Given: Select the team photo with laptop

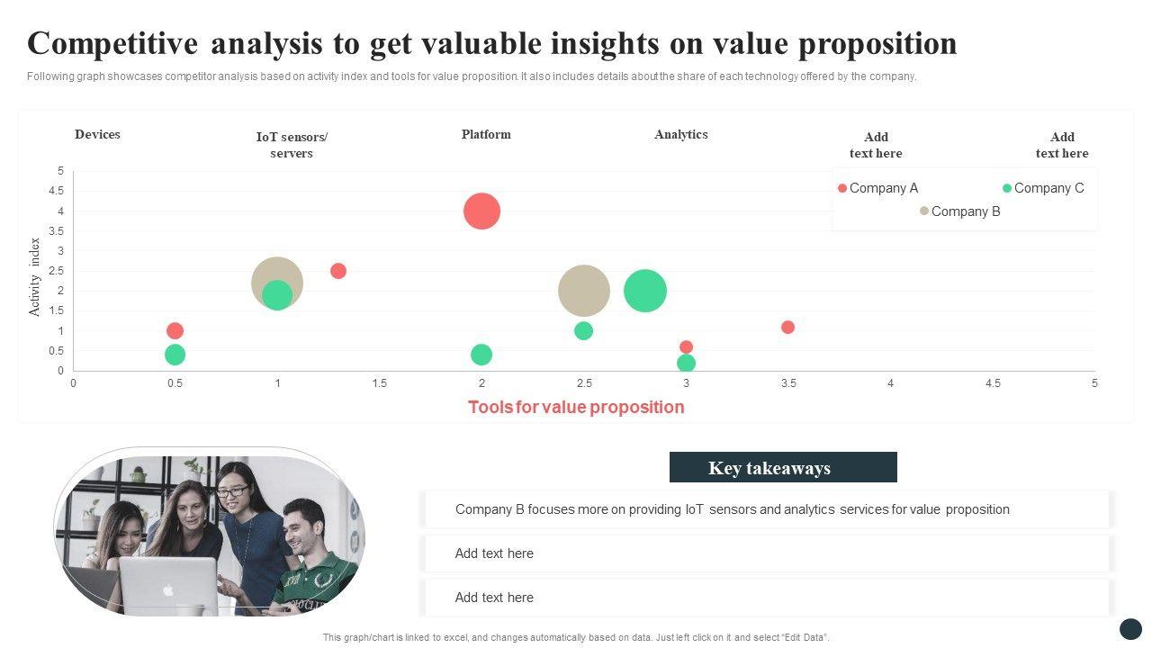Looking at the screenshot, I should tap(209, 533).
